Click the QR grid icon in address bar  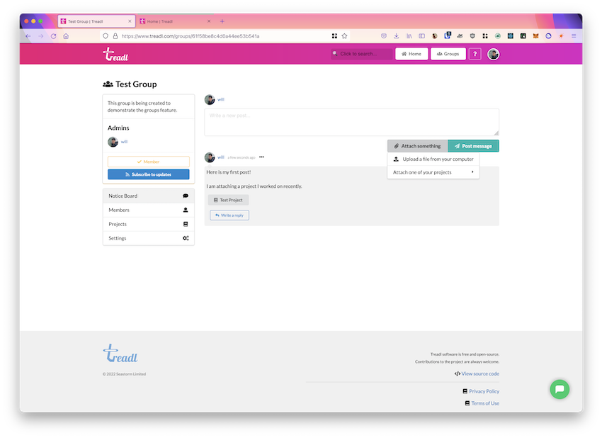click(x=334, y=36)
